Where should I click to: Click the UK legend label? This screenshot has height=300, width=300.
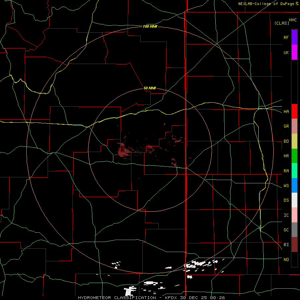(286, 52)
